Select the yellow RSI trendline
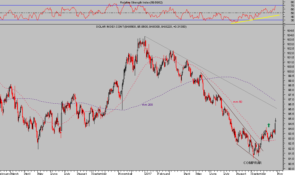 (255, 19)
